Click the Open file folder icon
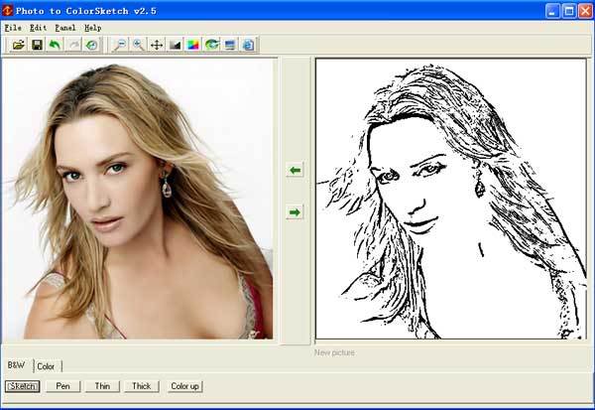The width and height of the screenshot is (595, 410). point(18,45)
